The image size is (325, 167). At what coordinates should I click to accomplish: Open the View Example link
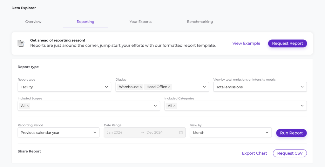pos(246,43)
